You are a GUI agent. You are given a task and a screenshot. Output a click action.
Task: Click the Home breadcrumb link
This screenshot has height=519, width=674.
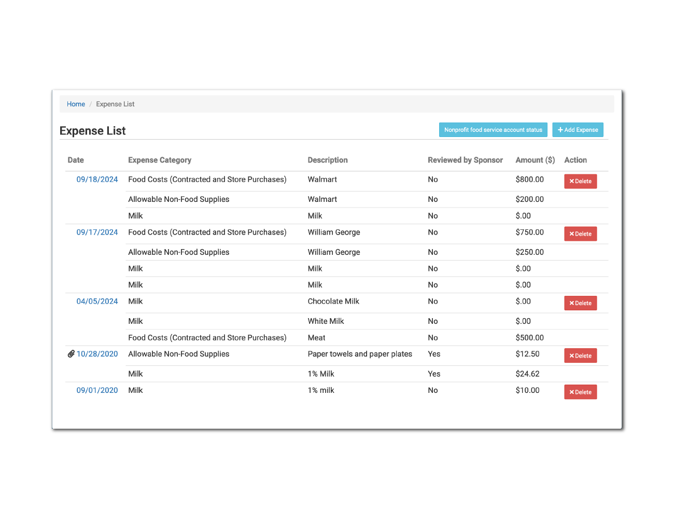click(x=76, y=104)
